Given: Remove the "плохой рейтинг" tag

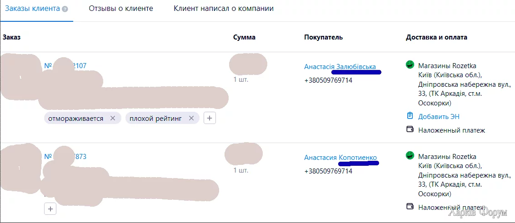Looking at the screenshot, I should point(191,118).
